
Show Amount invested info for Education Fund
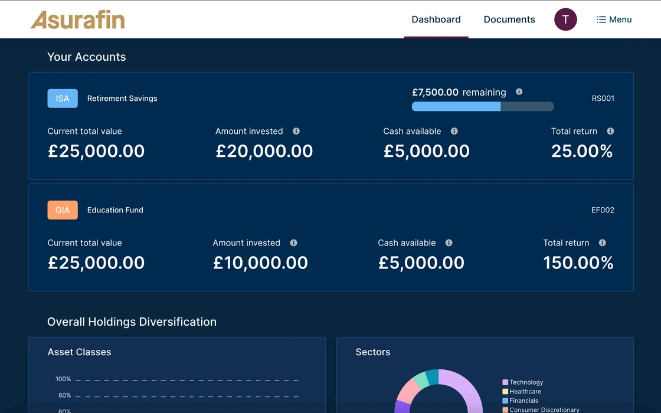[293, 242]
